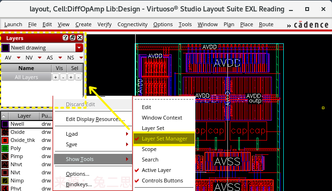Click the NV none-visible button
This screenshot has height=191, width=332.
tap(29, 58)
